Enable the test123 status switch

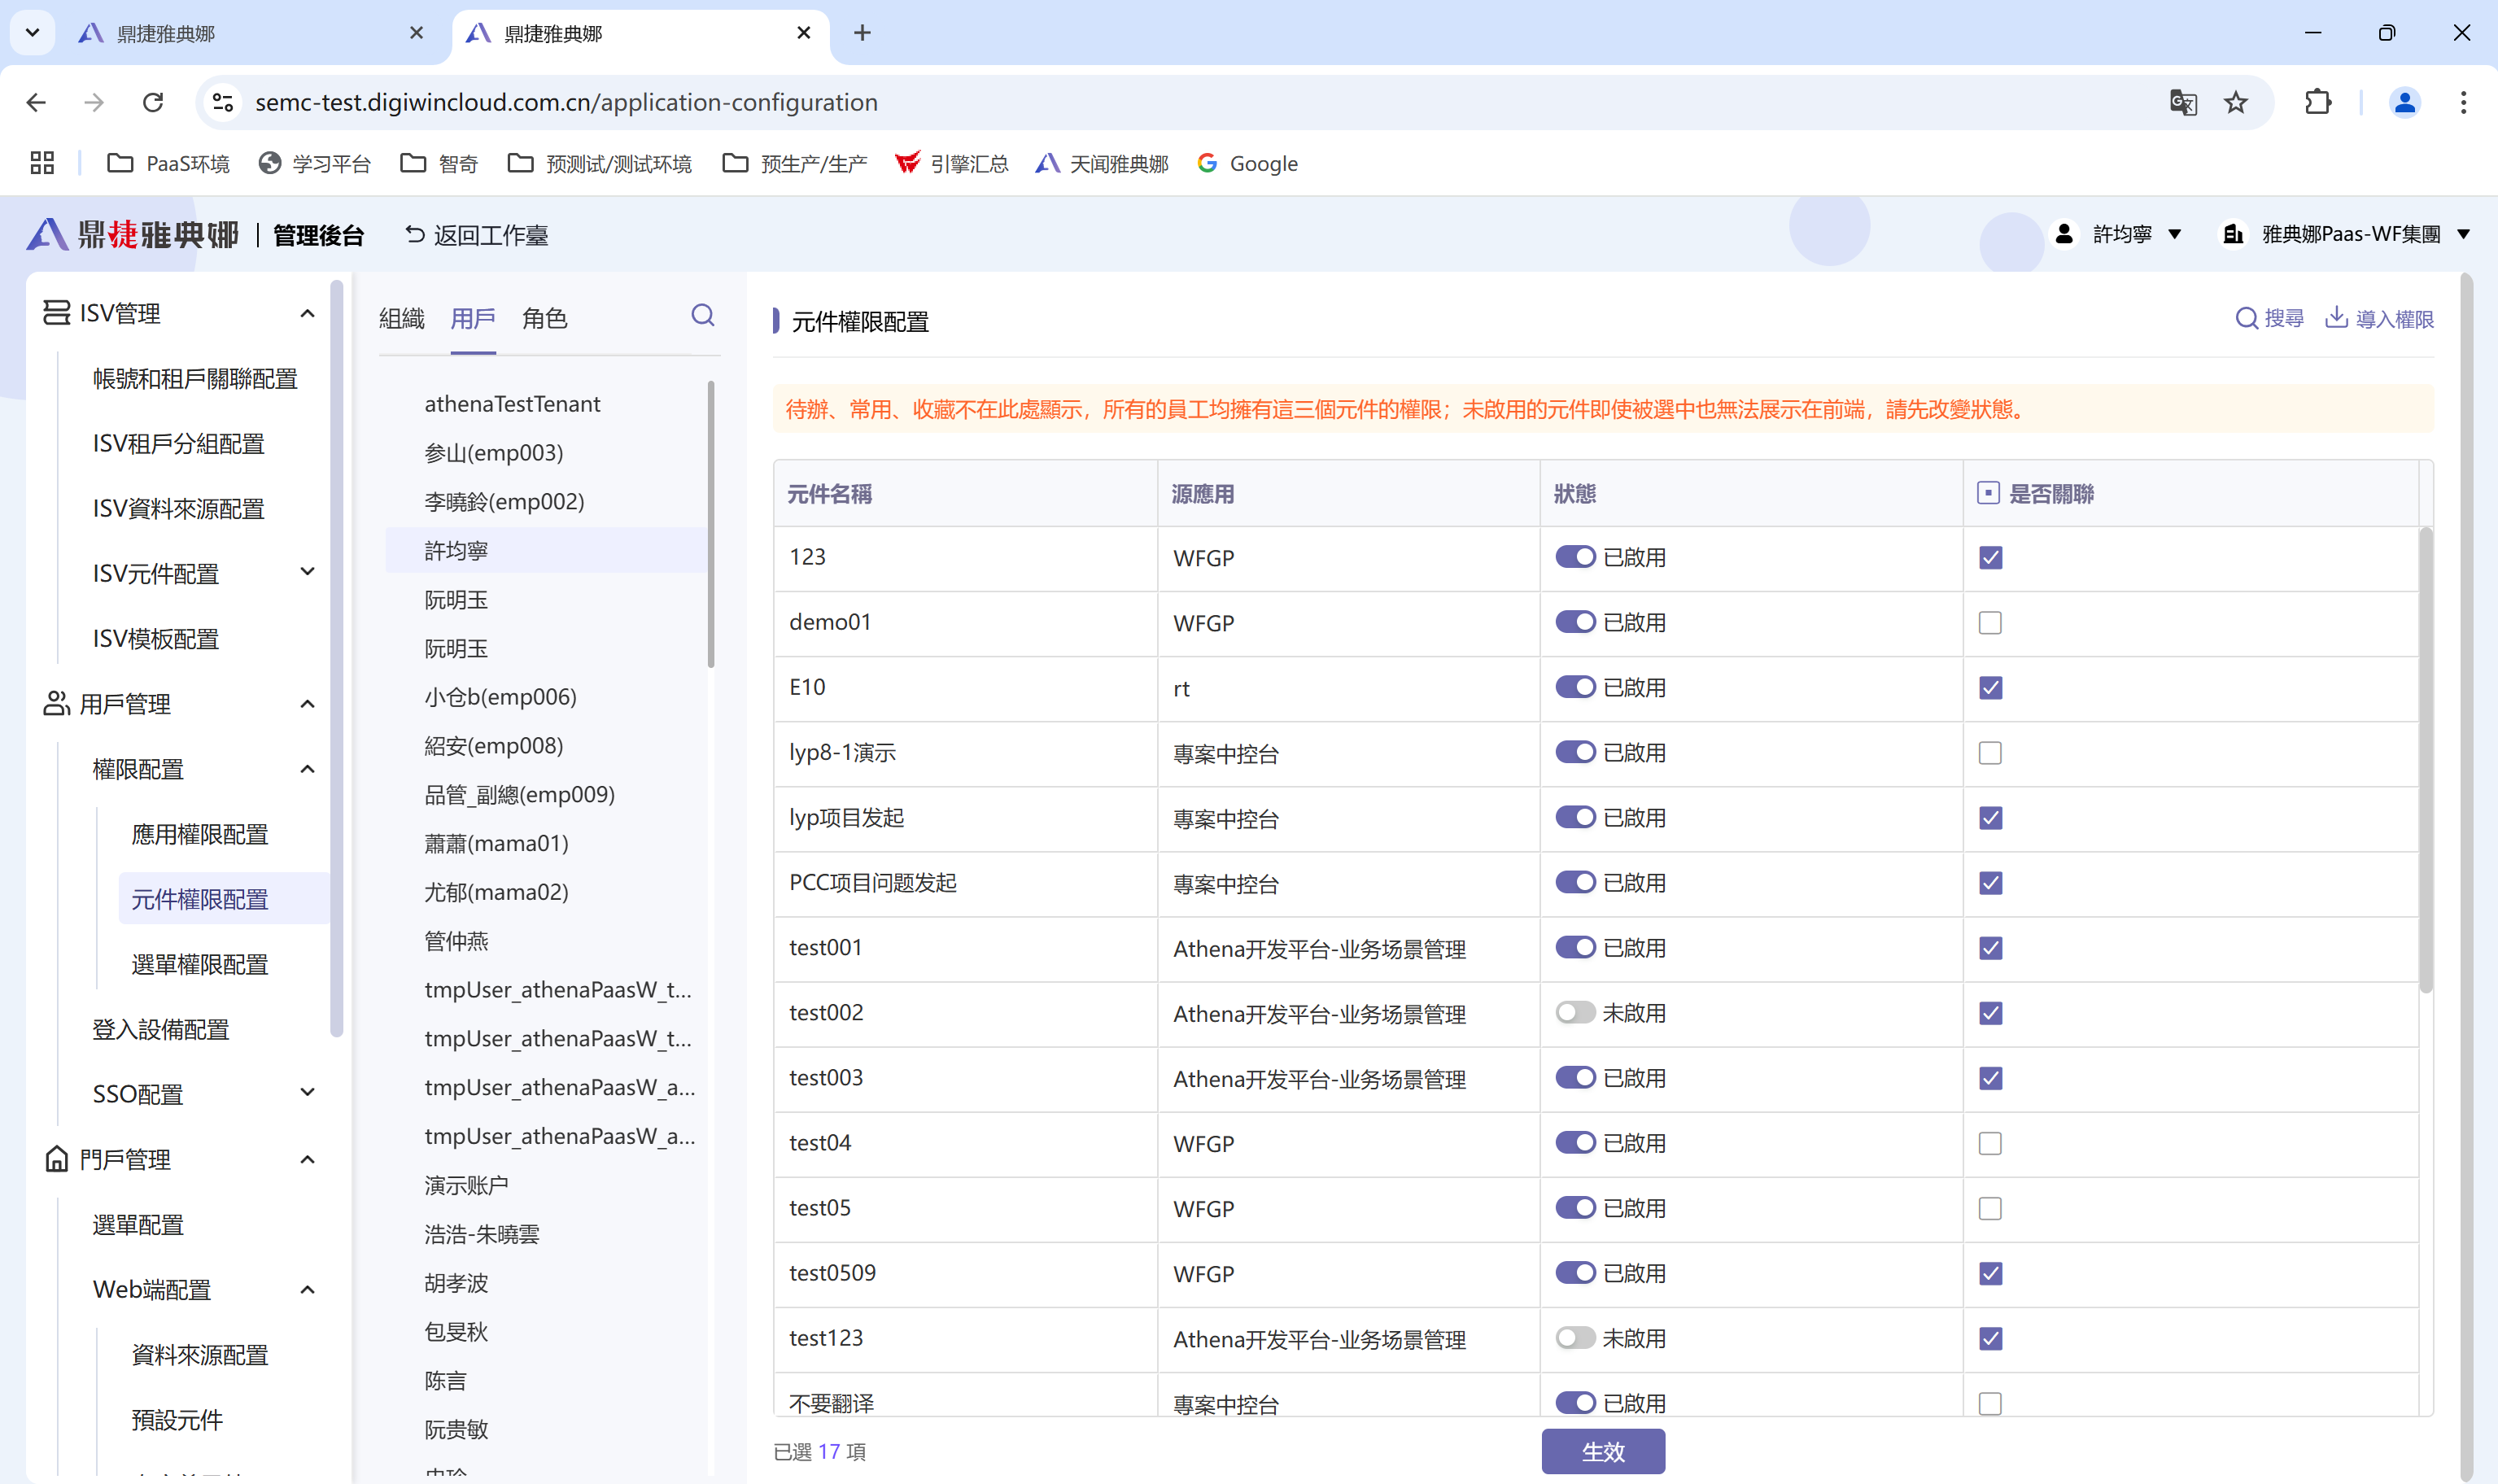(1575, 1337)
